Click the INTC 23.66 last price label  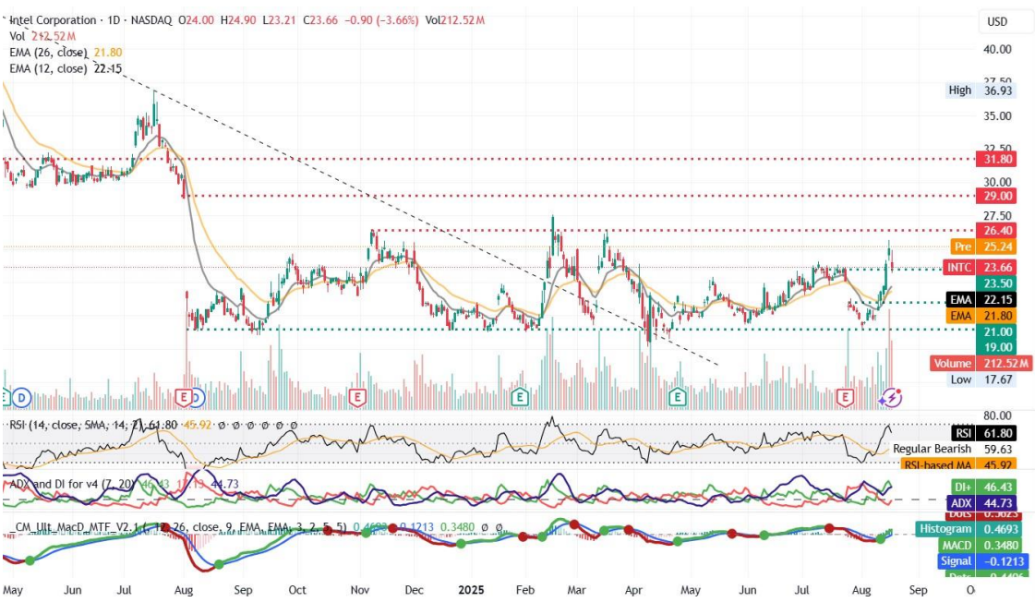980,268
